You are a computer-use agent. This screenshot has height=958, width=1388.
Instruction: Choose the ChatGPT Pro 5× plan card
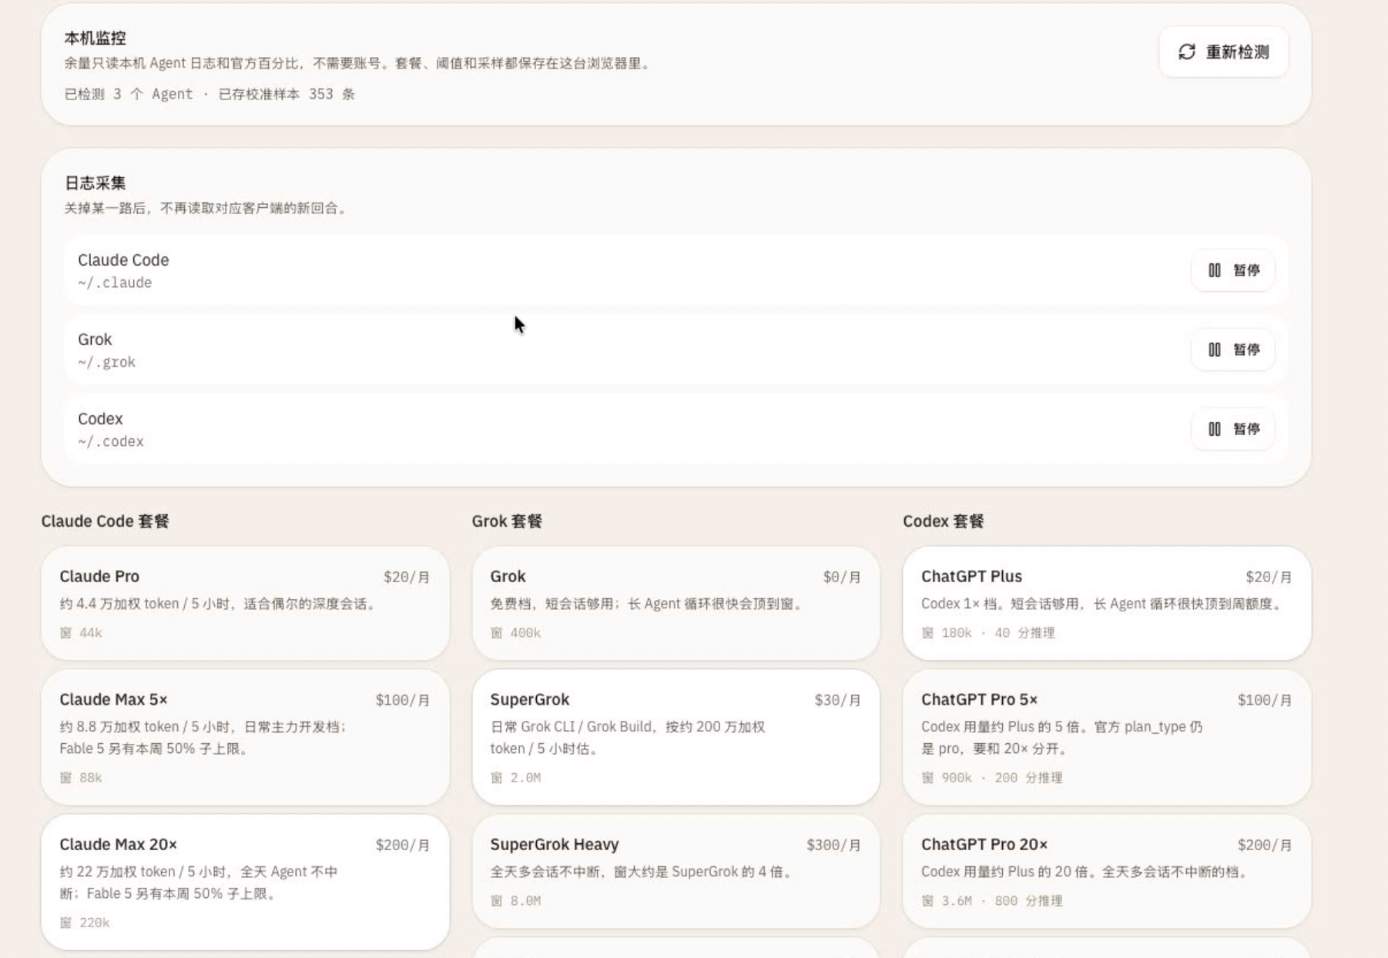1107,737
